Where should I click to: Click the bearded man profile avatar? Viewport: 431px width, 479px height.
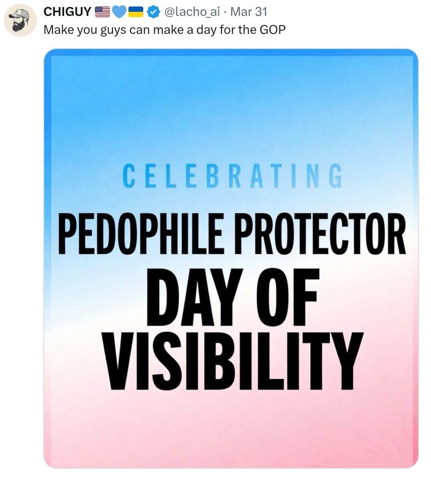(20, 20)
